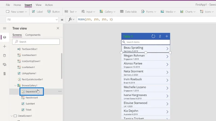Click the arrow next to Beau Spratling

pyautogui.click(x=167, y=49)
